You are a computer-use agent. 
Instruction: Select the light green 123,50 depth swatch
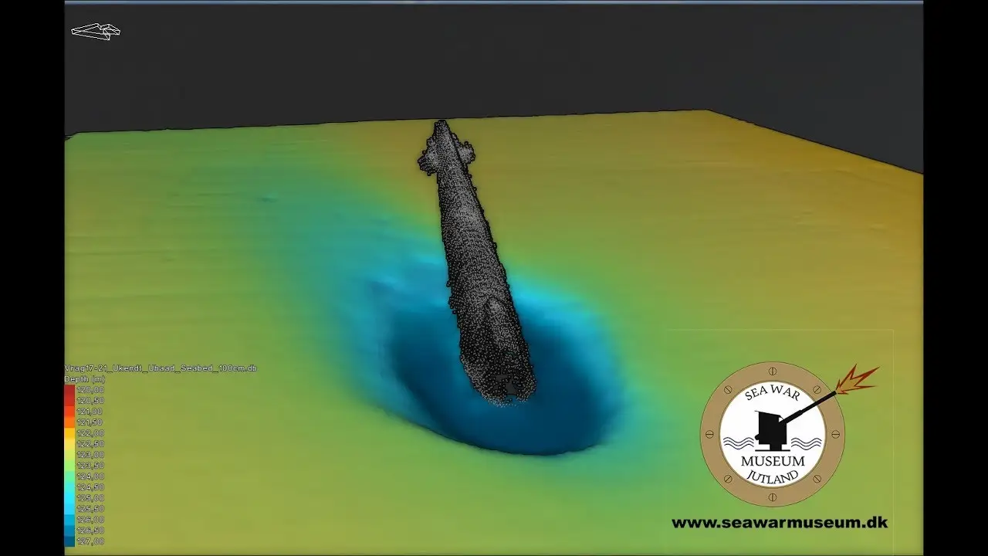pos(69,466)
